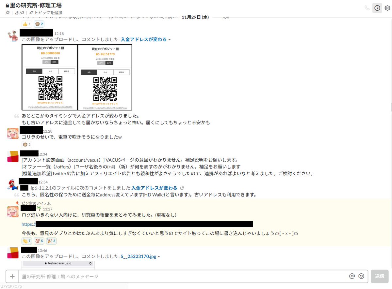Open testnet.avacus.io image preview
This screenshot has height=289, width=392.
58,265
